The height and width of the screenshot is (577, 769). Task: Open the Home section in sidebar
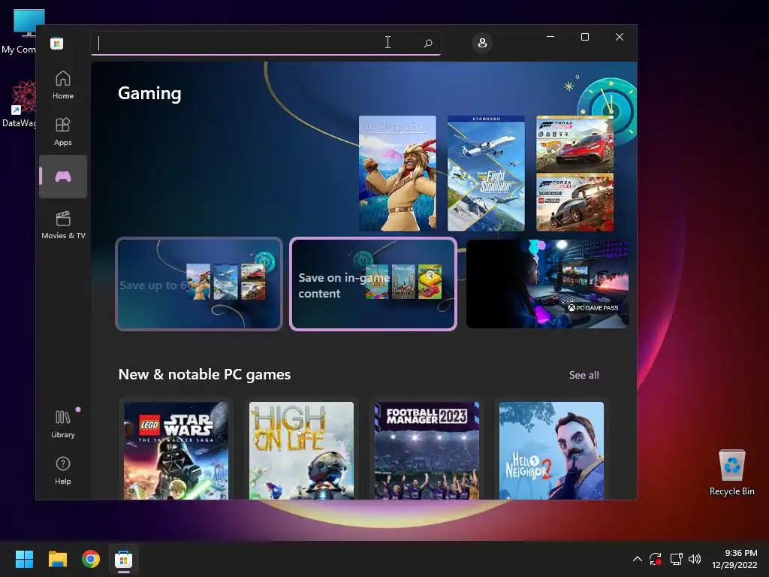pos(63,85)
